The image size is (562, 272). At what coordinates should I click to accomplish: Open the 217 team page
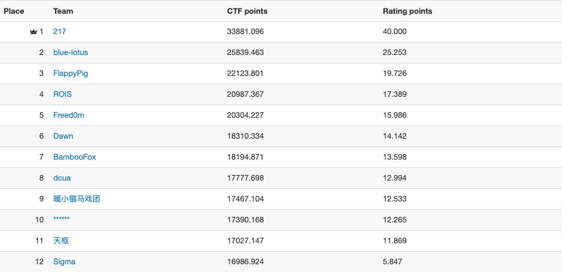point(59,32)
